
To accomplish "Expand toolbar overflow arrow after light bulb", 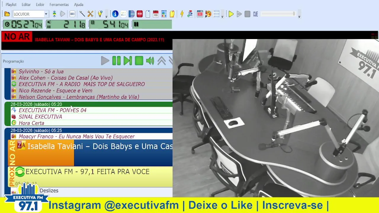I will [106, 16].
